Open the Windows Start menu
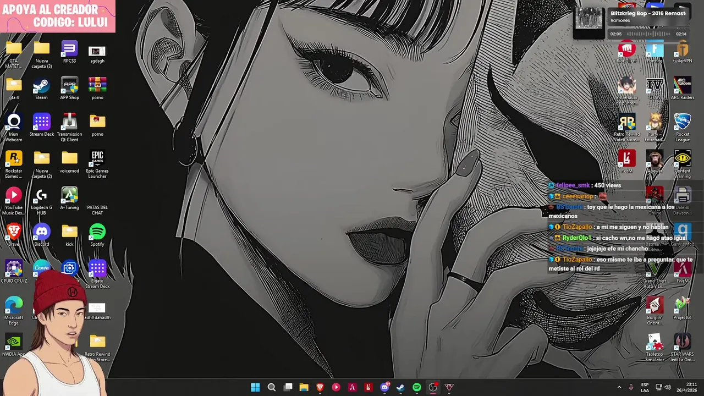Screen dimensions: 704x396 click(x=255, y=387)
